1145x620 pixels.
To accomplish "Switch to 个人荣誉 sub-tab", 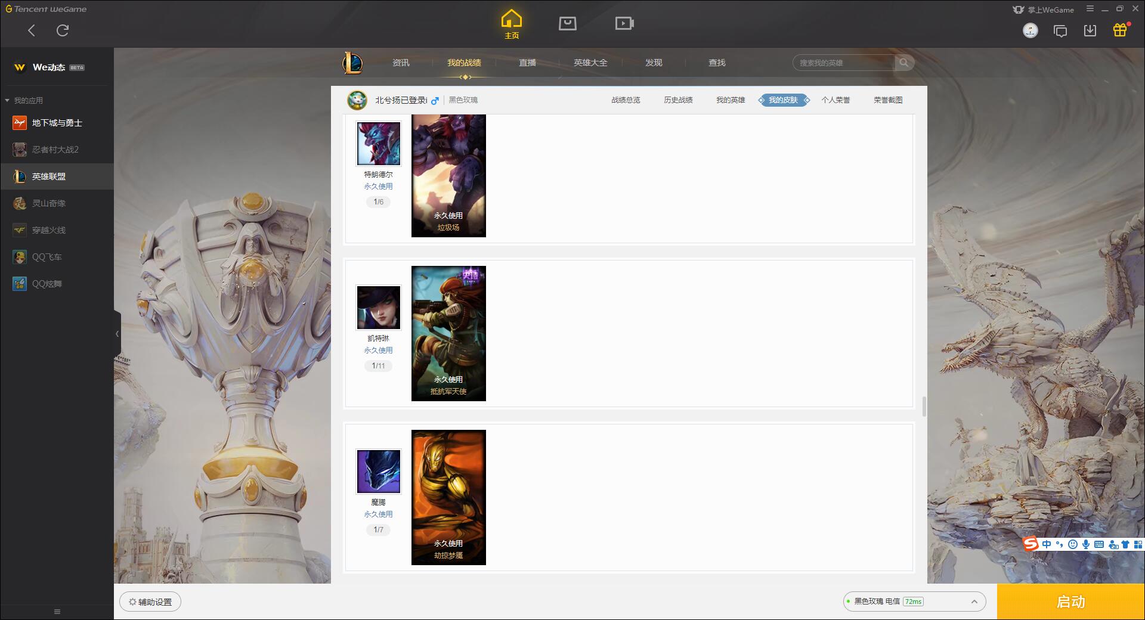I will click(835, 100).
